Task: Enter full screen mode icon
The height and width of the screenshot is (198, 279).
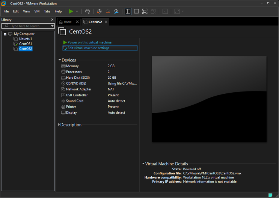Action: pyautogui.click(x=145, y=11)
